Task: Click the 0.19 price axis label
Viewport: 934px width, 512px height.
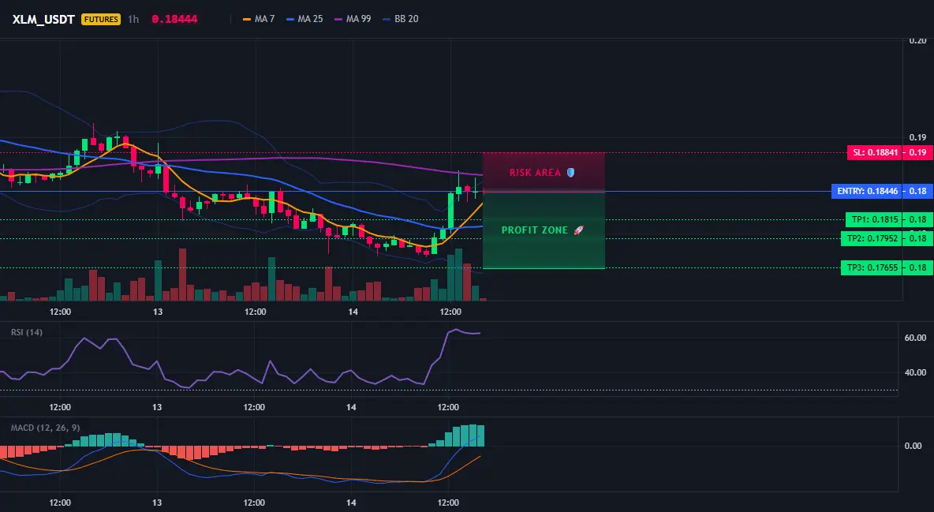Action: tap(918, 137)
